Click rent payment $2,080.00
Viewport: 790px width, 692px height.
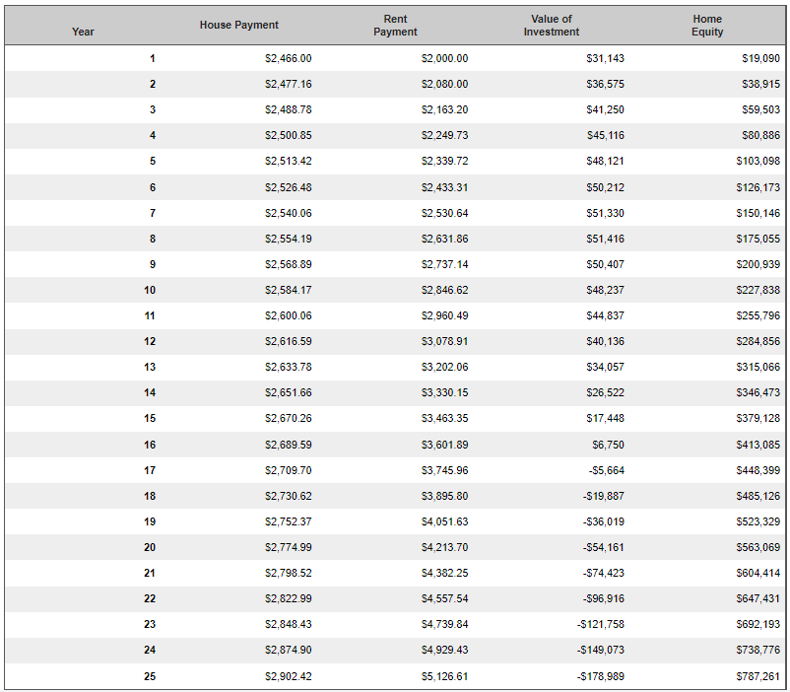444,84
